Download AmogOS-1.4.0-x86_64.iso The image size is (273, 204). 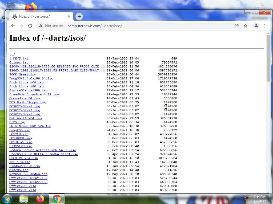coord(31,78)
